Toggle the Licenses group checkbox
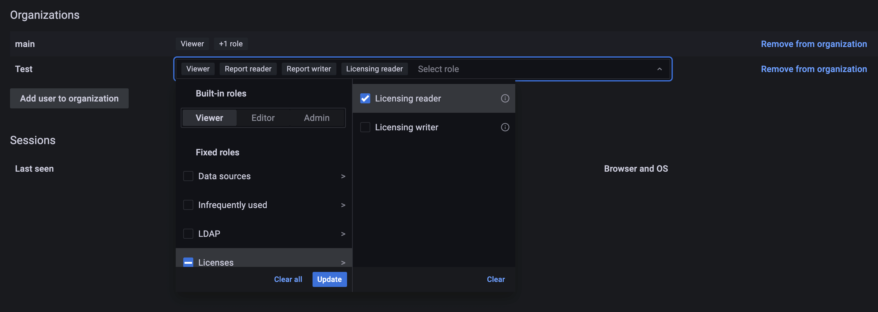 (188, 262)
